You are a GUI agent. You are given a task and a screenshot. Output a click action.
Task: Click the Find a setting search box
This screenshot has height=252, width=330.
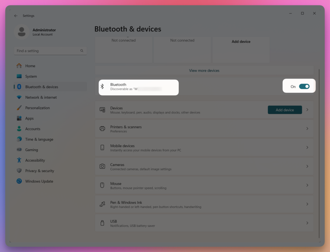click(50, 51)
